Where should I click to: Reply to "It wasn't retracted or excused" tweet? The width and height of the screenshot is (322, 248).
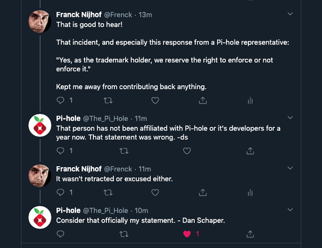coord(61,192)
